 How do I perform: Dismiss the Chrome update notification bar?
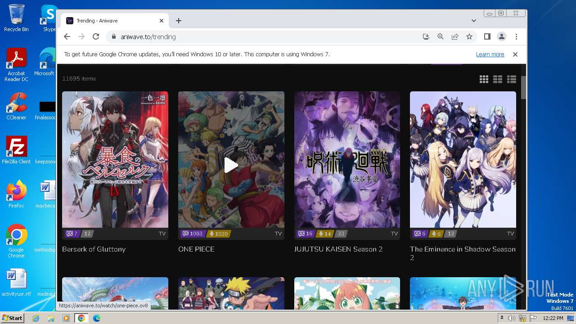pyautogui.click(x=515, y=54)
